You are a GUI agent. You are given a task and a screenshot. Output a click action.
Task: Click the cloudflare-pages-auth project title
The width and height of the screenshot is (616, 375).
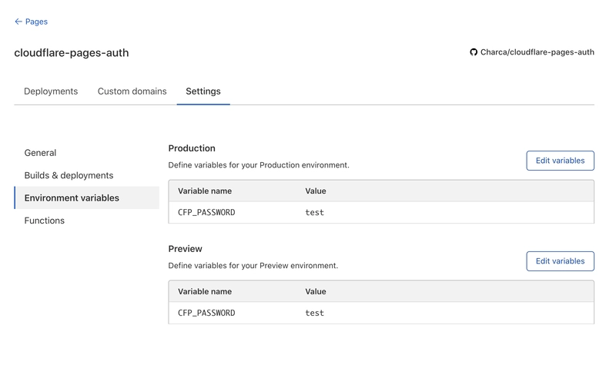[72, 53]
